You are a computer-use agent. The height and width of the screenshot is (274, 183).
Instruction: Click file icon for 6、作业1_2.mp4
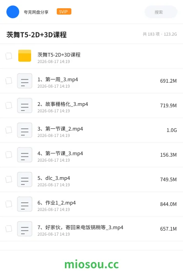(25, 204)
